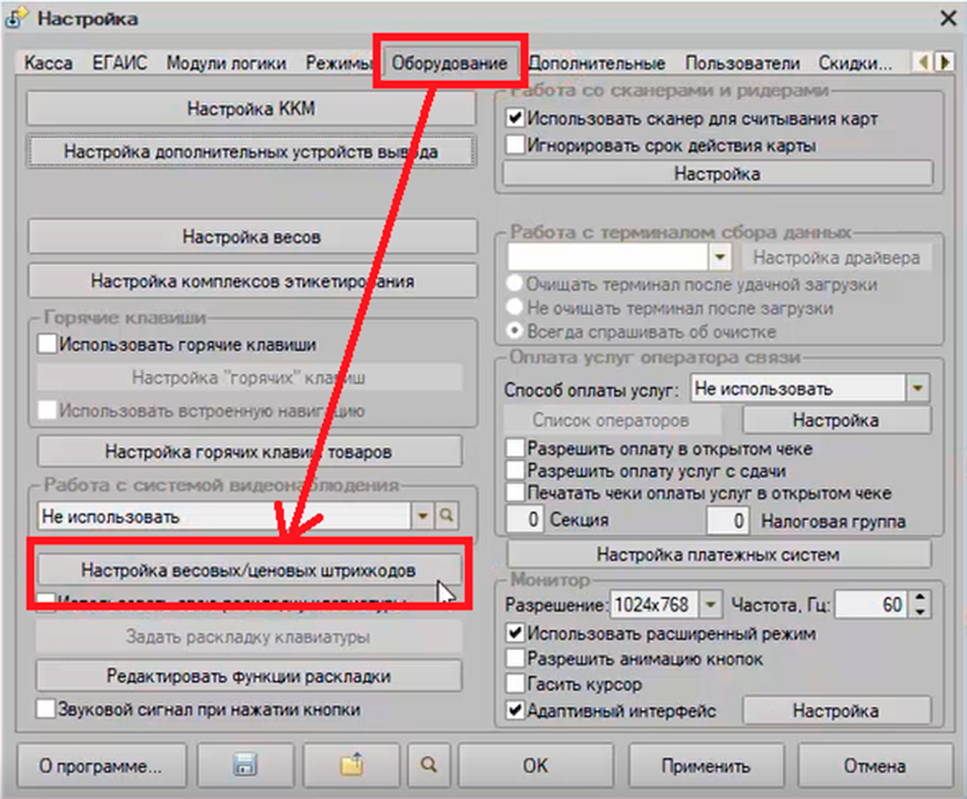967x799 pixels.
Task: Expand the 'Способ оплаты услуг' dropdown
Action: [917, 388]
